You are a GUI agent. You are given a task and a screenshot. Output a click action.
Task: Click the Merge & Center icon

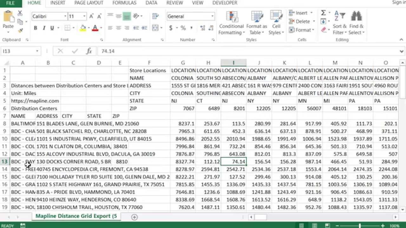coord(155,28)
